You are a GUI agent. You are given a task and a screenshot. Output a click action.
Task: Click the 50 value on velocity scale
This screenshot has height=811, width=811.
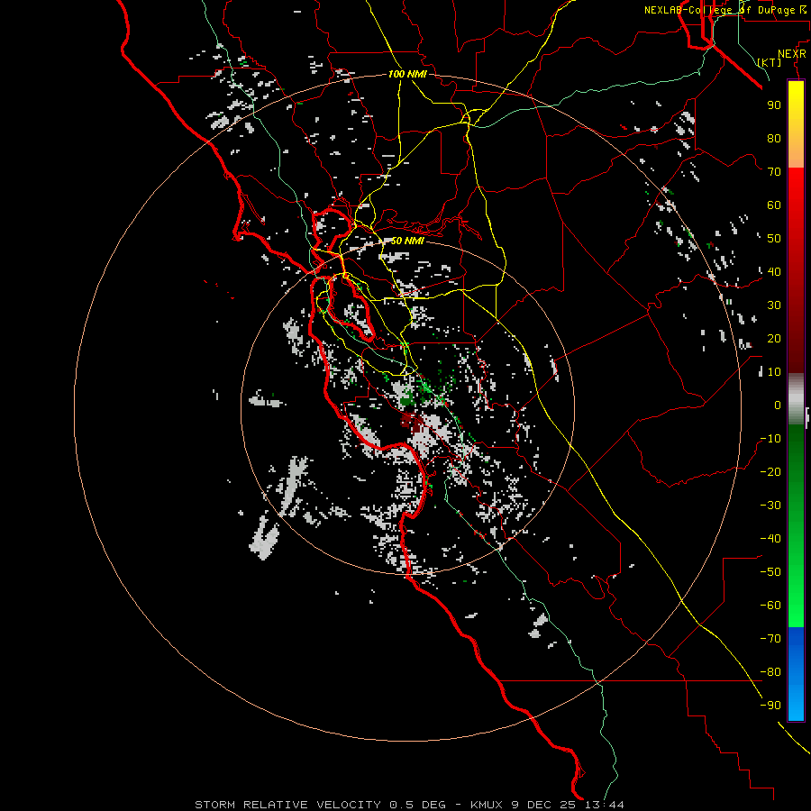point(774,239)
